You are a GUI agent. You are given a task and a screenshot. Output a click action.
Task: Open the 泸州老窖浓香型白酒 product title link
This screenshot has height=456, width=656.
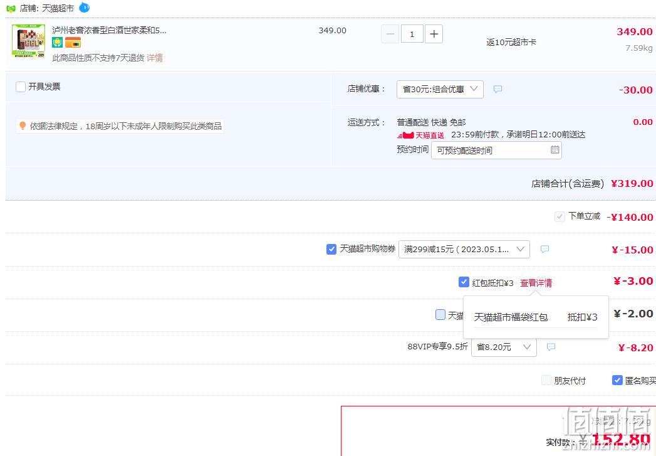(109, 30)
